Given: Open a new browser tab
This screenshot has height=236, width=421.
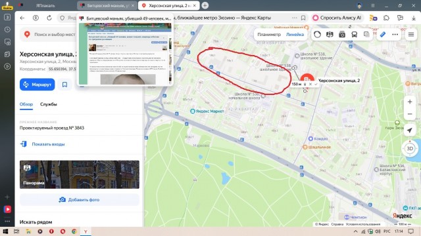Looking at the screenshot, I should tap(205, 5).
